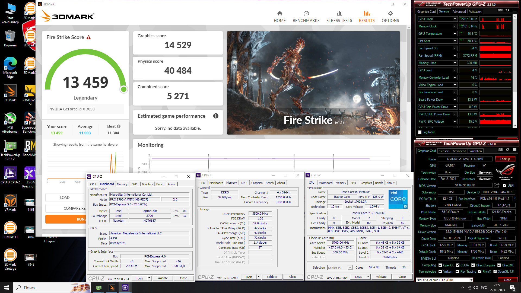The image size is (521, 293).
Task: Click Close button in Graphics Card GPU-Z
Action: pos(507,280)
